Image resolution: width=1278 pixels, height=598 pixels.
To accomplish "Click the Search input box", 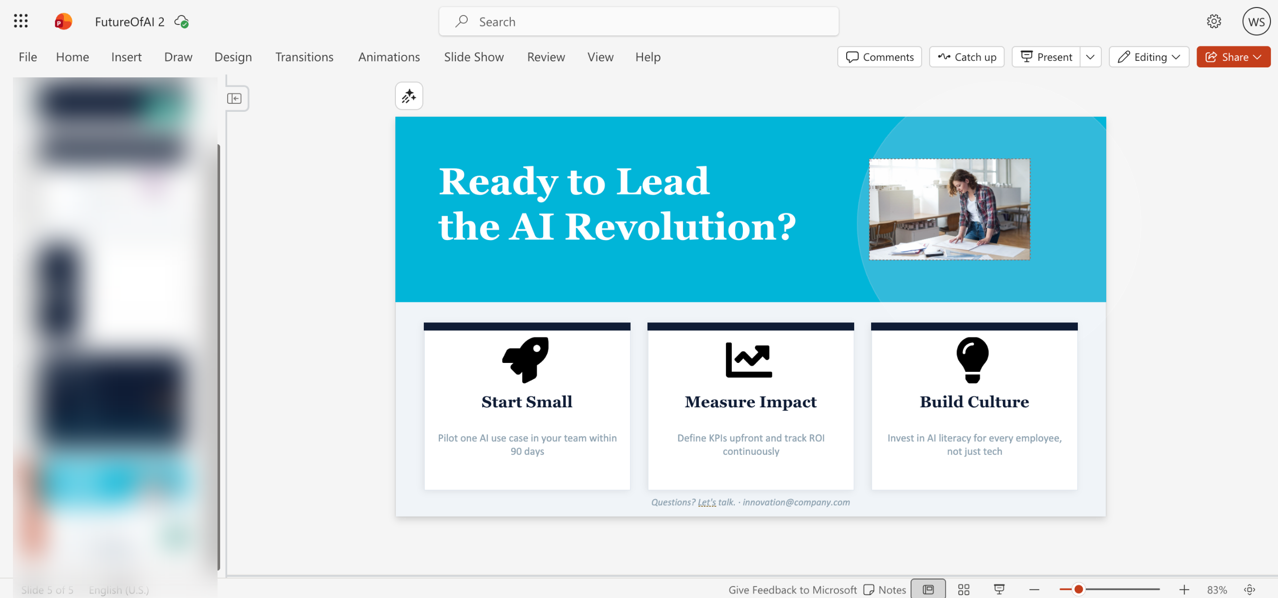I will click(x=639, y=21).
